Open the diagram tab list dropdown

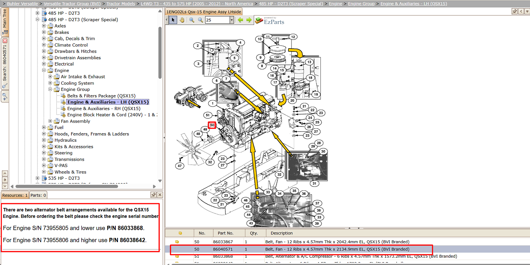point(527,12)
